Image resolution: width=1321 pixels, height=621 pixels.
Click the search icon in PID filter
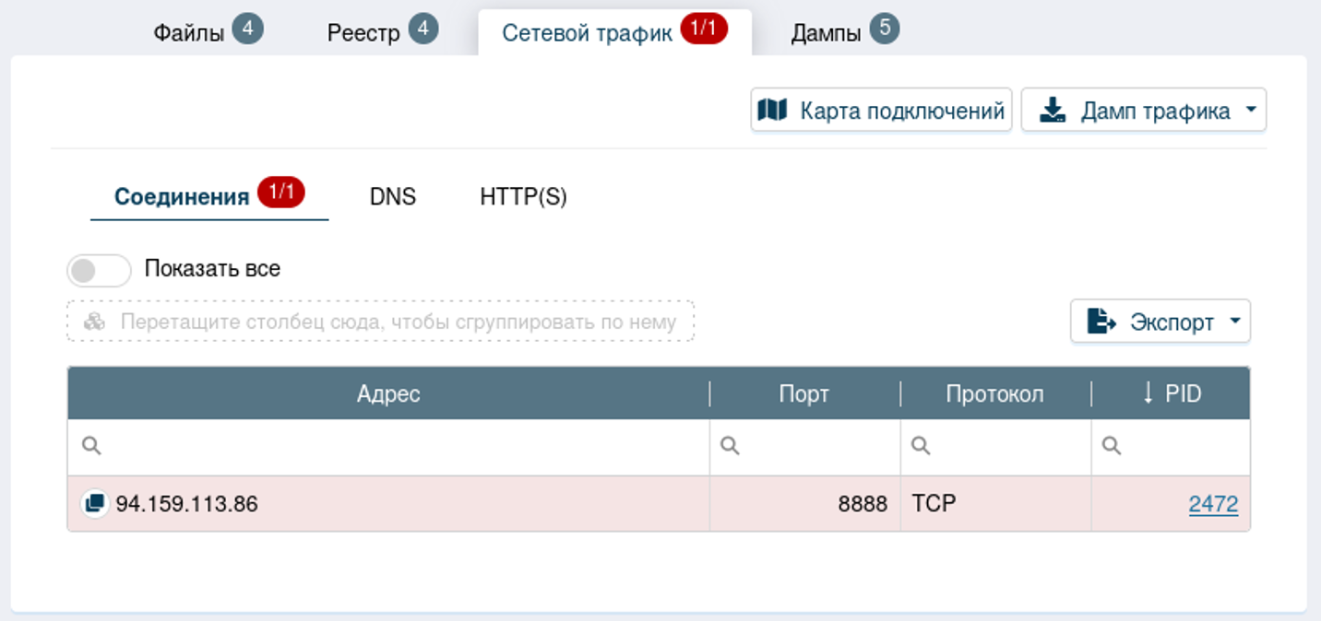pos(1112,447)
